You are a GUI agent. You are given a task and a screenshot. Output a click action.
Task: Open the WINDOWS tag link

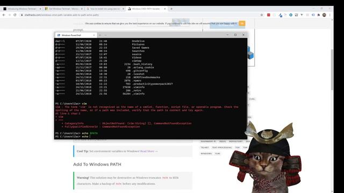click(x=206, y=154)
